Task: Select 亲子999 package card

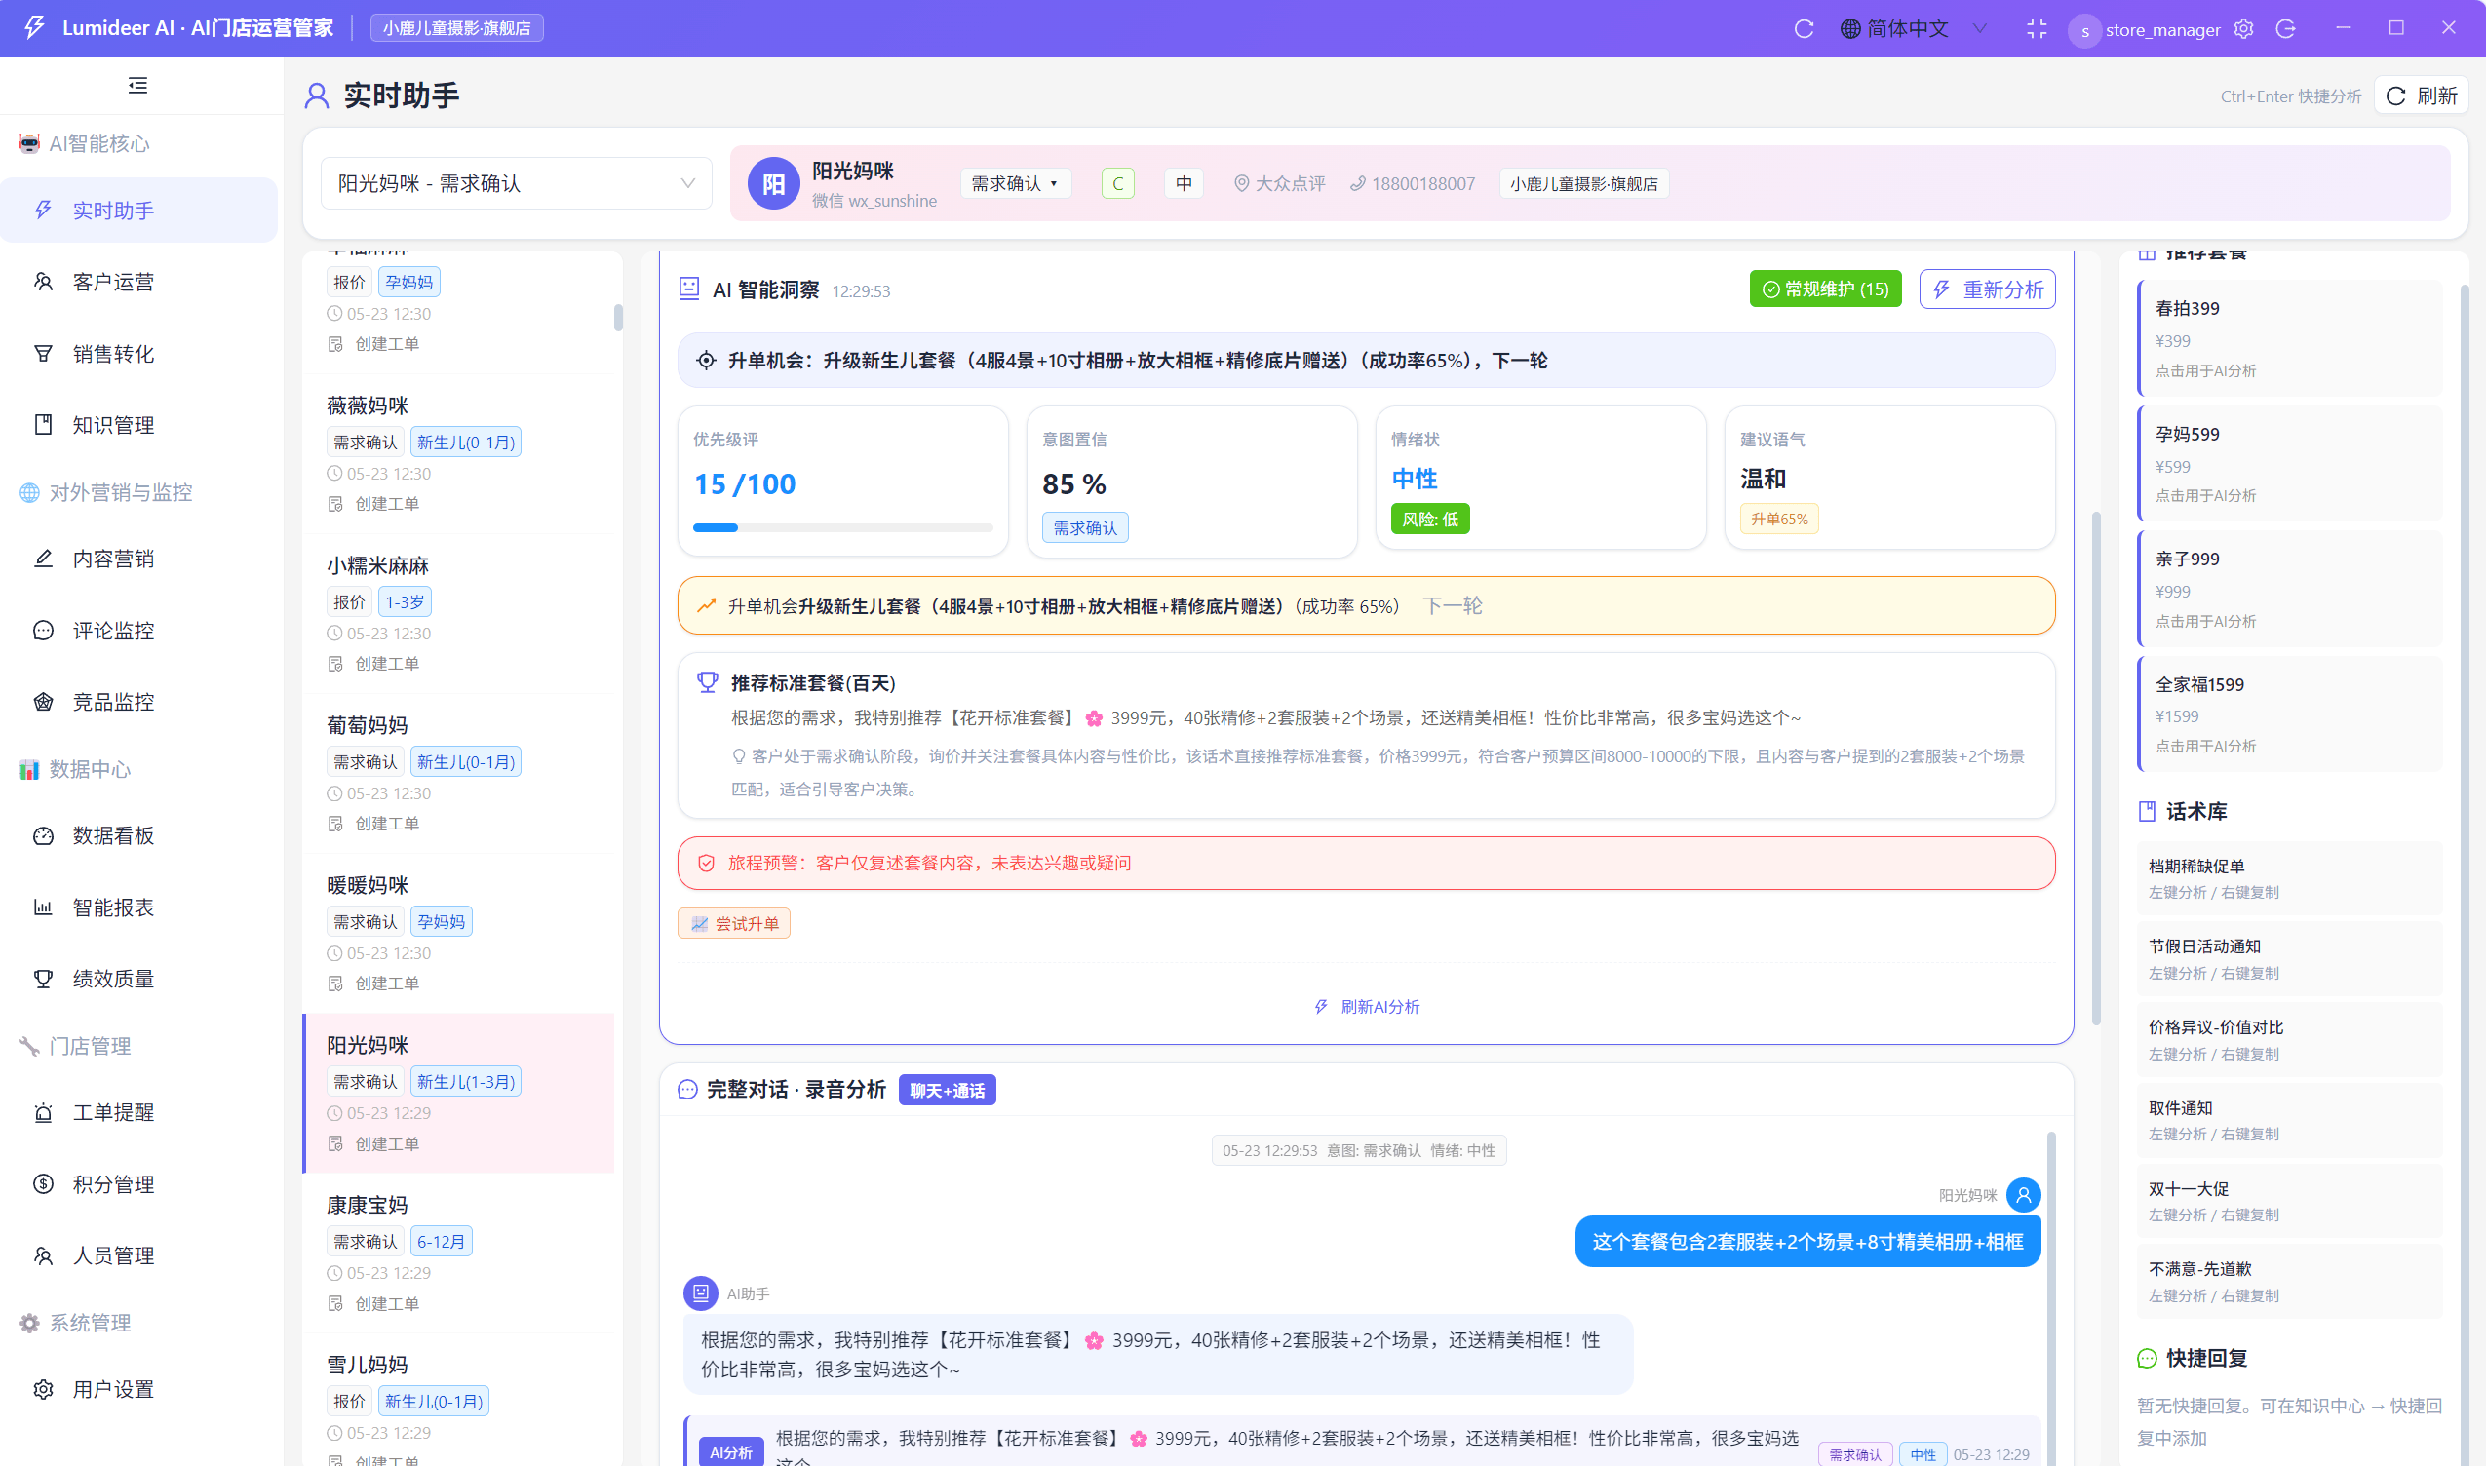Action: click(x=2289, y=589)
